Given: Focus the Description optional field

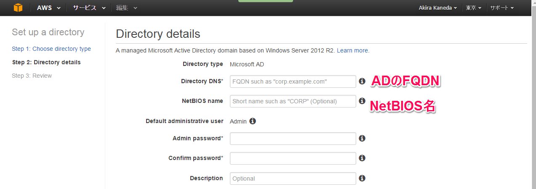Looking at the screenshot, I should [x=293, y=178].
